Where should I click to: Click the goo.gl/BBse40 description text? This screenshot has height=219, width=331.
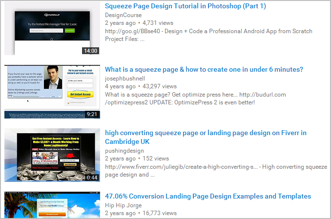(x=208, y=35)
